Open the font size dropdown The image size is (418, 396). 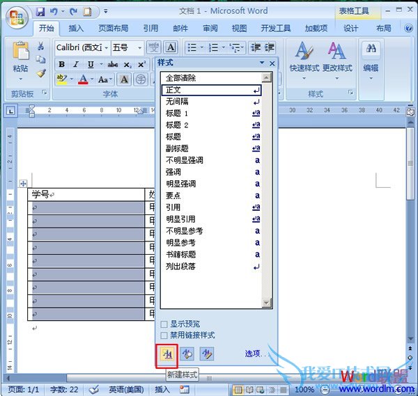point(140,47)
